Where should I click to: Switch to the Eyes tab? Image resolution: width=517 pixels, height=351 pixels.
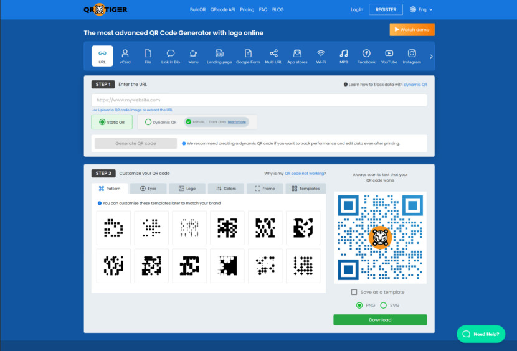pyautogui.click(x=148, y=189)
